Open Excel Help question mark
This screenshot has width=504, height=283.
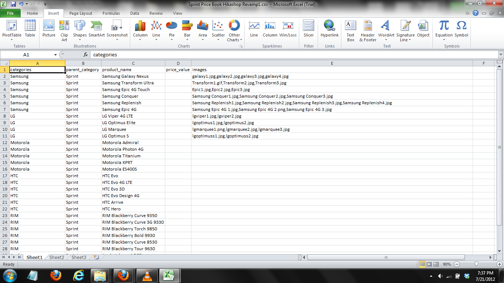[x=476, y=13]
